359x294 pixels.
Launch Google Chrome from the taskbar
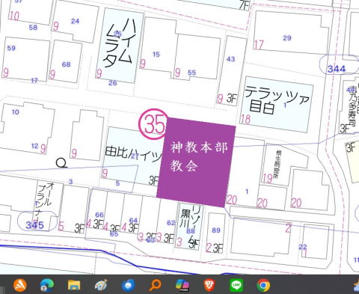(x=263, y=285)
